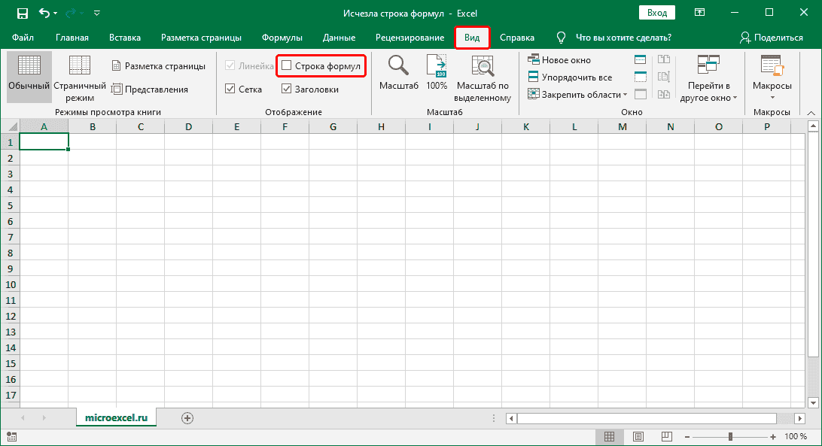Click the Save icon in quick access toolbar
The image size is (822, 446).
point(22,13)
